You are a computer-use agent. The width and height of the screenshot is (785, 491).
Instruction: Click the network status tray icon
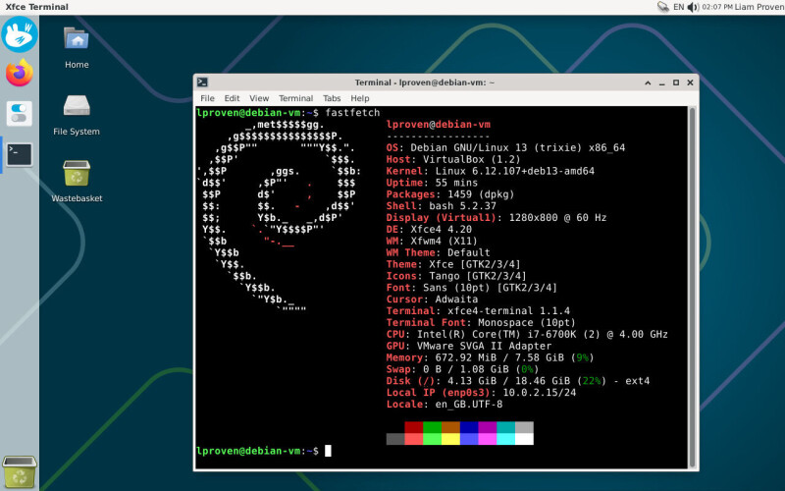[x=663, y=7]
